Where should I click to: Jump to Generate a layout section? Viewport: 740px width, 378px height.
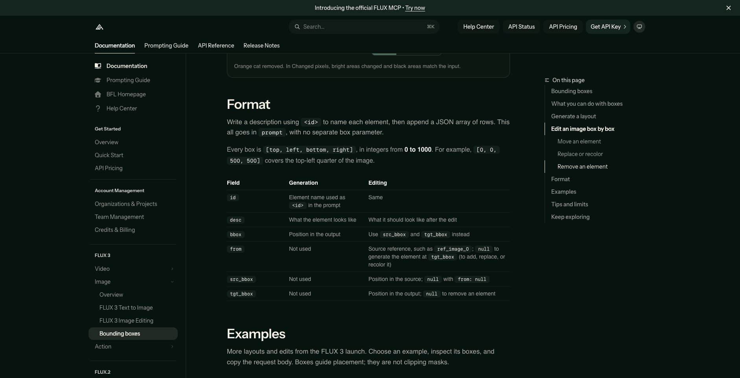[574, 116]
